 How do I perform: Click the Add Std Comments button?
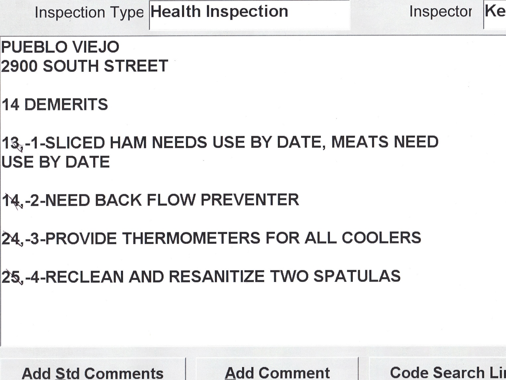92,372
